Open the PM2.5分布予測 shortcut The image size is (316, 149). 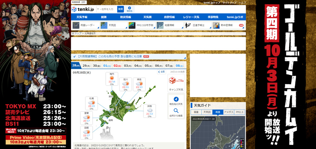[x=142, y=25]
